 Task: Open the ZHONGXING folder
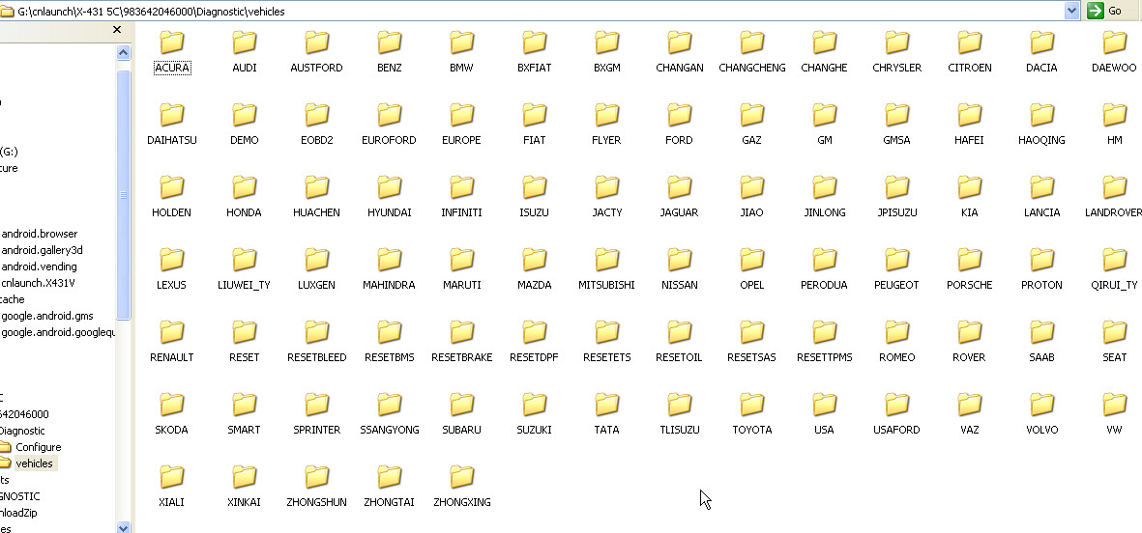click(462, 487)
